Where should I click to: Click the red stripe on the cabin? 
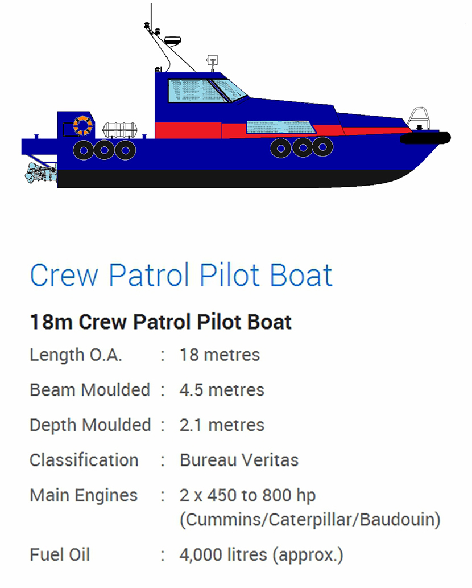coord(188,130)
